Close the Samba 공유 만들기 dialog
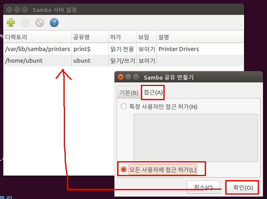Screen dimensions: 267x199 (120, 77)
